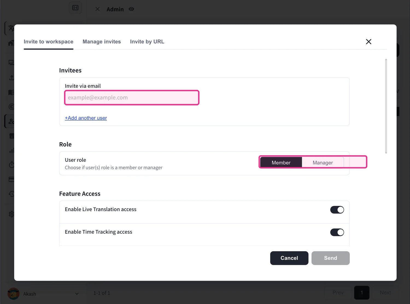
Task: Click the +Add another user link
Action: pos(86,118)
